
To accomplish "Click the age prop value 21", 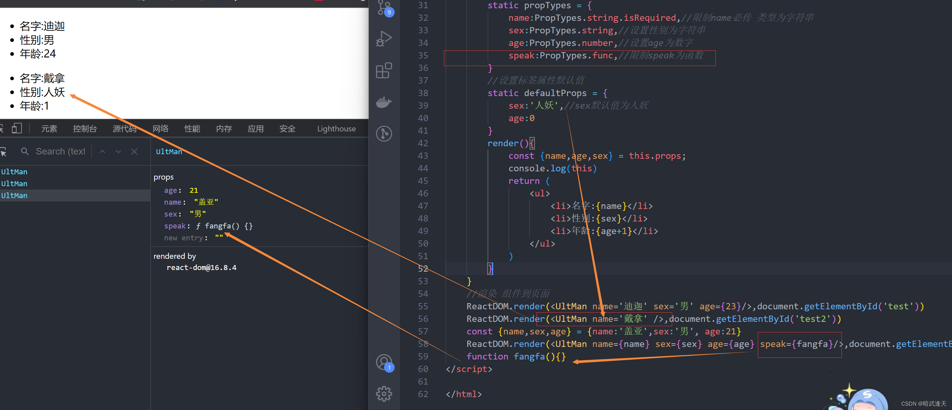I will pyautogui.click(x=194, y=190).
